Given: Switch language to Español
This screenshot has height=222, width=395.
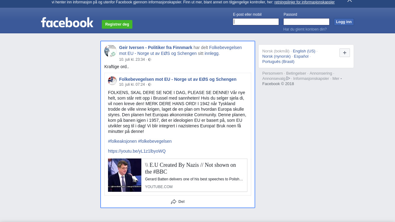Looking at the screenshot, I should [301, 56].
